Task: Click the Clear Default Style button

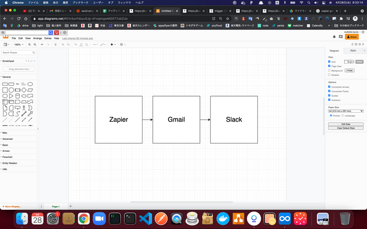Action: pyautogui.click(x=346, y=128)
